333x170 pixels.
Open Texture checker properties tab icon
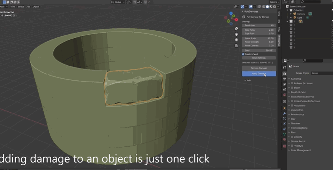click(x=285, y=146)
